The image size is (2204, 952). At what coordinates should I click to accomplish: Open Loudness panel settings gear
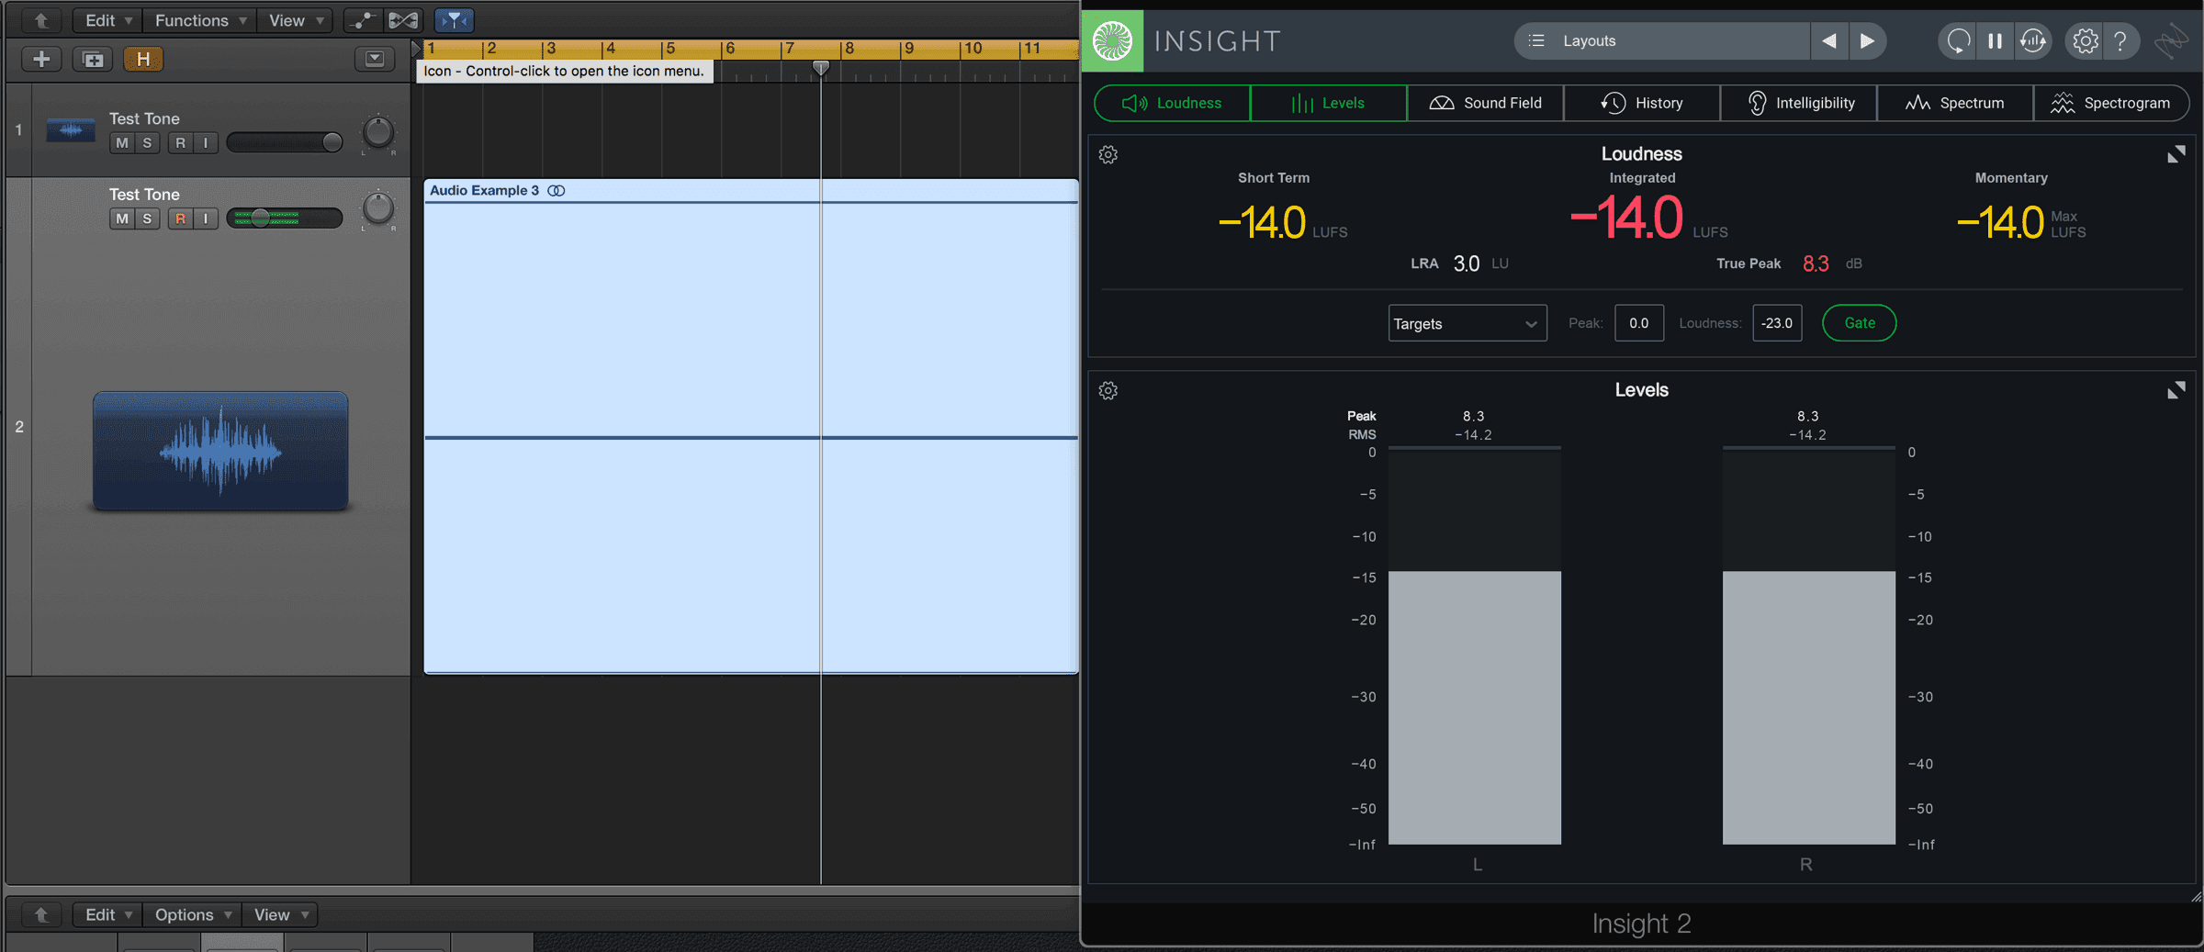coord(1108,155)
